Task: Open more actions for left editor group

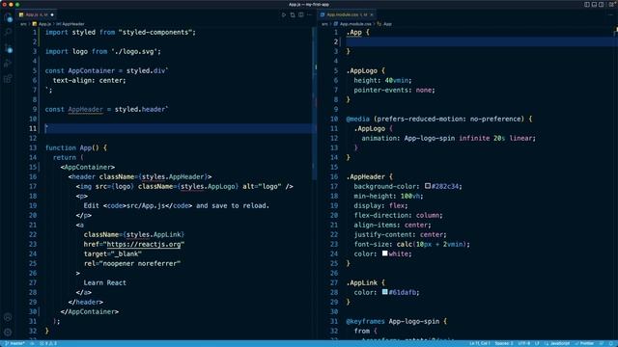Action: click(x=309, y=15)
